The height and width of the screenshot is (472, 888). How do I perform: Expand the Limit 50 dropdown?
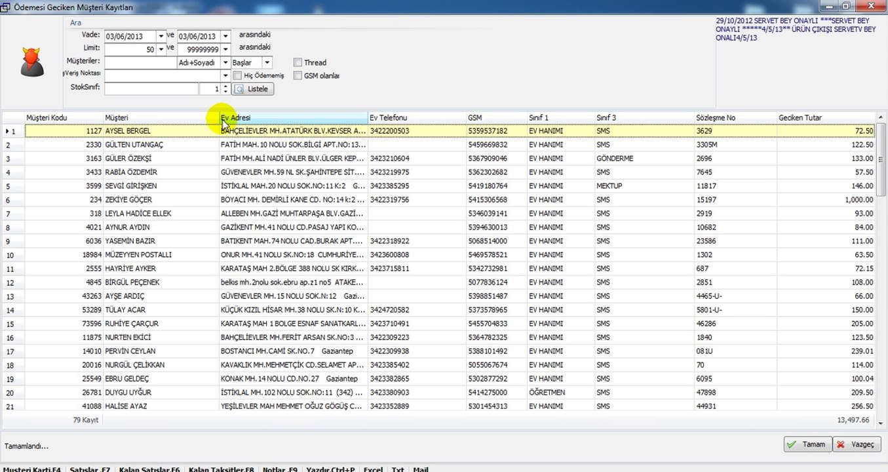(x=161, y=49)
